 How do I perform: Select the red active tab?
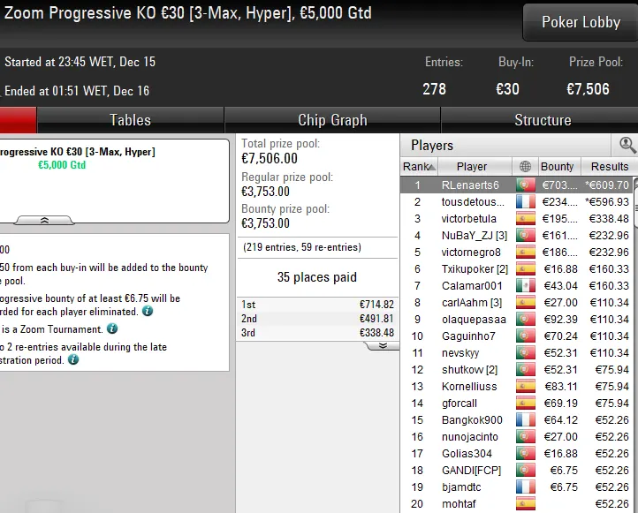(x=18, y=120)
